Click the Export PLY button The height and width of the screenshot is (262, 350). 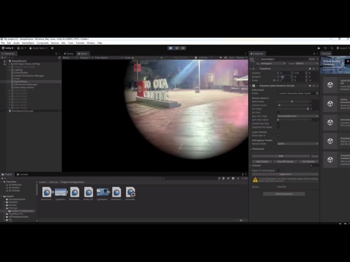(285, 174)
